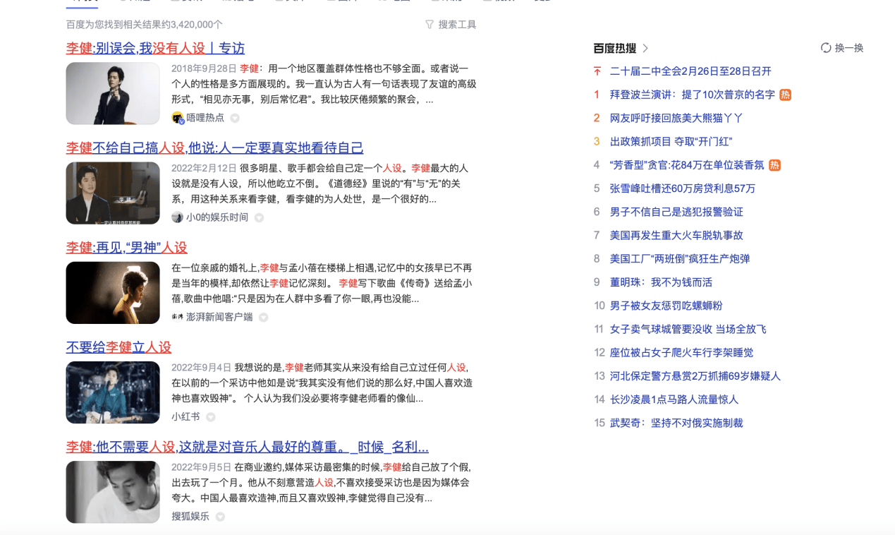Open hot search 网友呼吁接回旅美大熊猫丫丫

pos(676,118)
